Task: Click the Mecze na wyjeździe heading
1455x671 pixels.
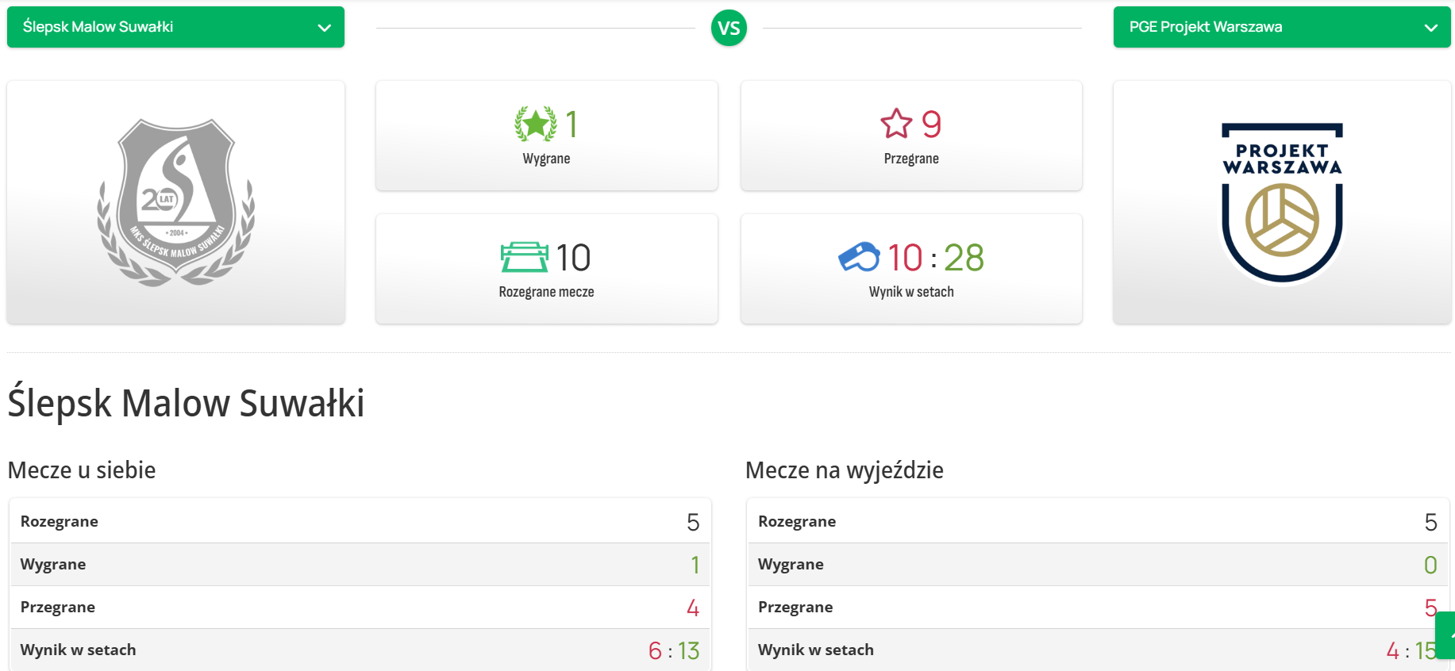Action: pyautogui.click(x=844, y=470)
